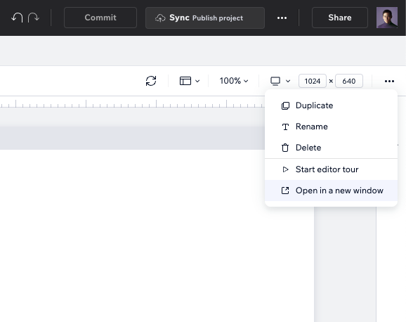This screenshot has height=322, width=406.
Task: Click the canvas toolbar more-options dots
Action: click(389, 81)
